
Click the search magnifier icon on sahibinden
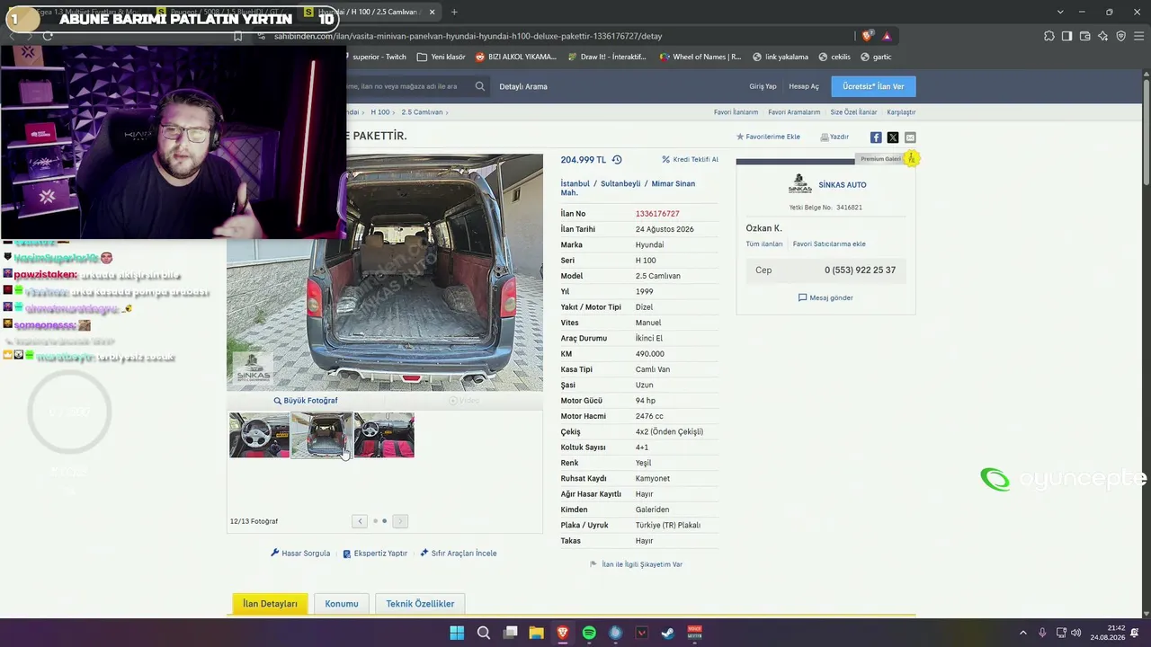click(480, 86)
